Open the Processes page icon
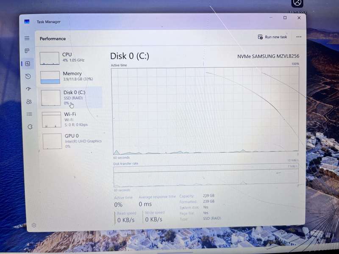 pyautogui.click(x=27, y=51)
